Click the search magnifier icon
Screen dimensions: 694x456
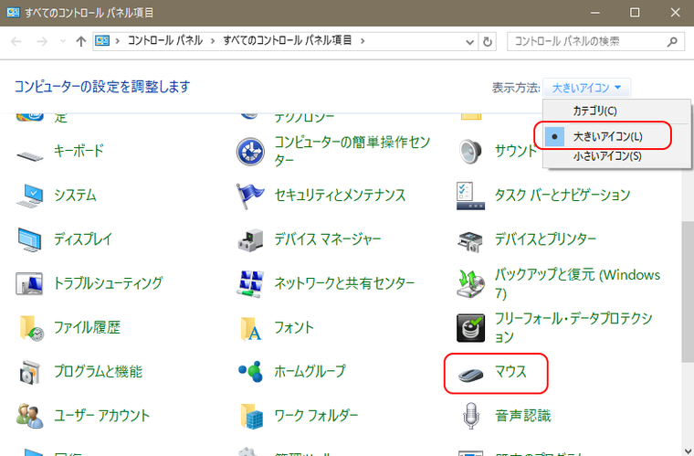click(x=672, y=42)
